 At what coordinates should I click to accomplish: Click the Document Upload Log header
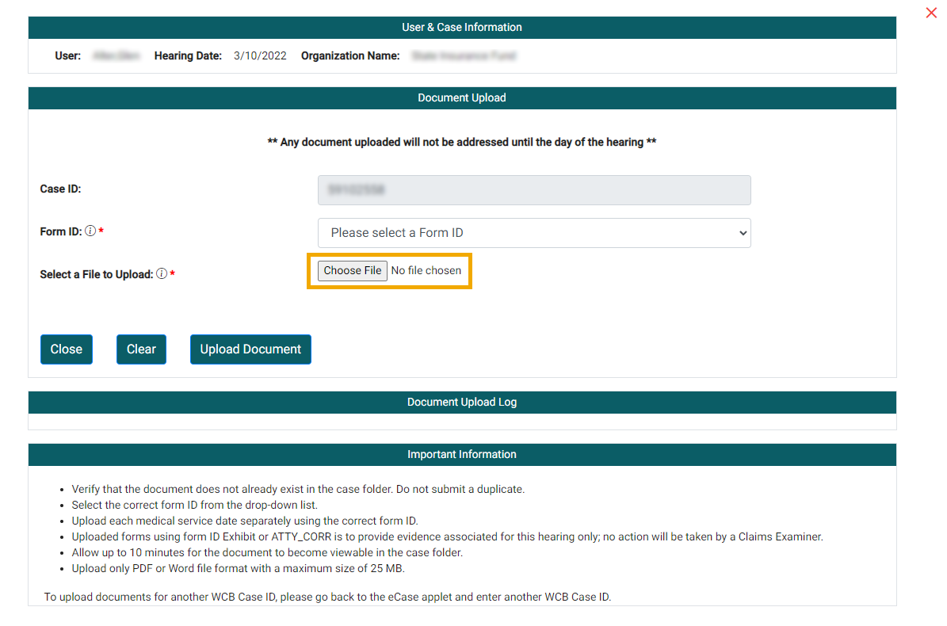[x=462, y=403]
